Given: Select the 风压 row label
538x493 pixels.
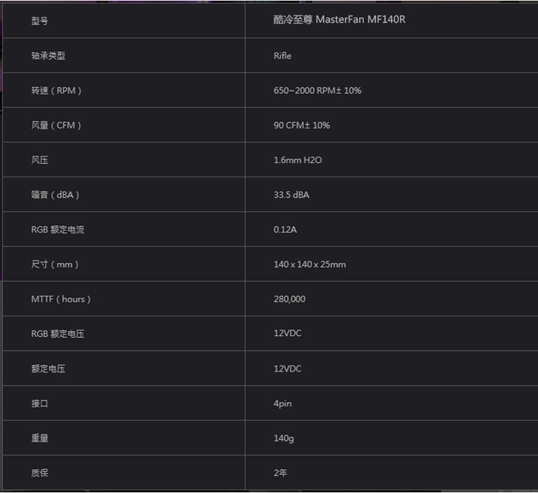Looking at the screenshot, I should coord(40,161).
